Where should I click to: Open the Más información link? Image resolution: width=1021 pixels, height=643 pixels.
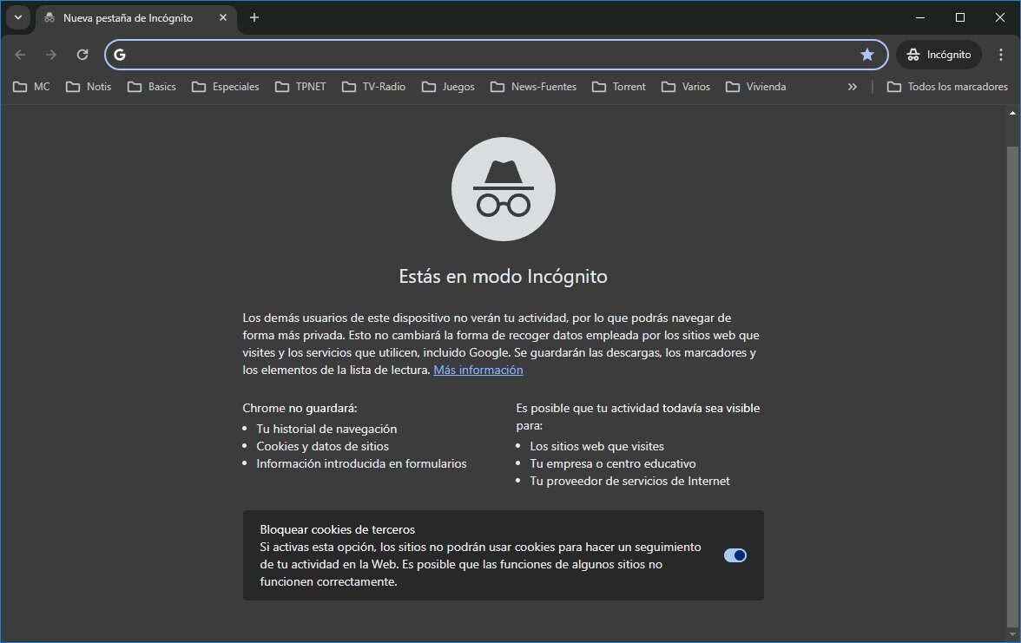click(x=478, y=369)
